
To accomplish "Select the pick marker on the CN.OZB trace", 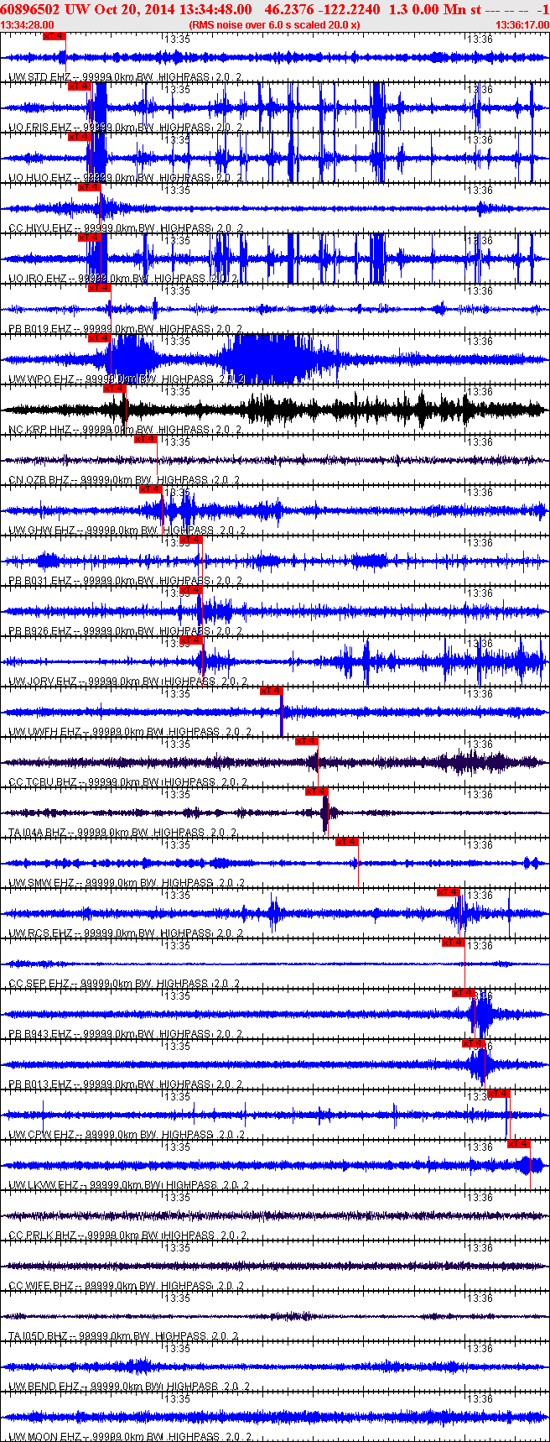I will click(x=145, y=439).
